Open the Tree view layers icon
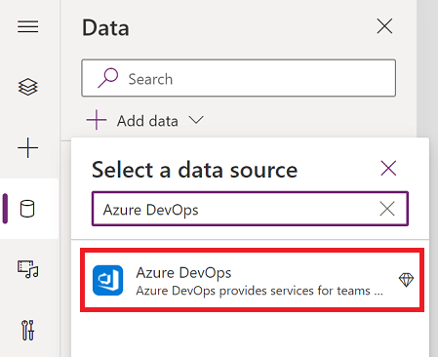 pyautogui.click(x=28, y=87)
